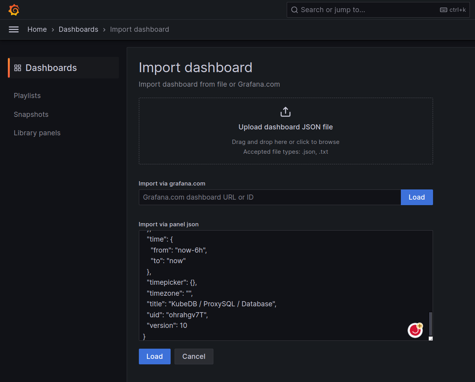The width and height of the screenshot is (475, 382).
Task: Select Snapshots in the sidebar
Action: (31, 114)
